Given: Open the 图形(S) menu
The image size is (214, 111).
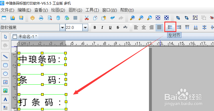Looking at the screenshot, I should pos(76,10).
